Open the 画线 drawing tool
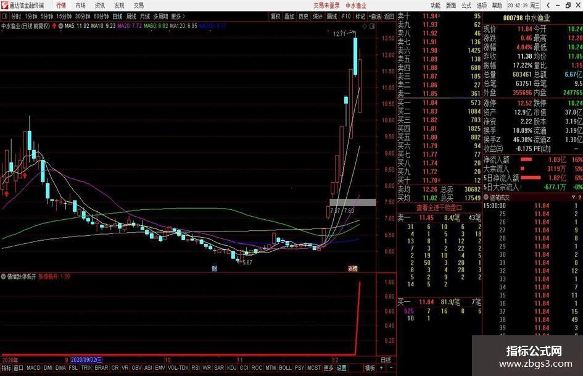The height and width of the screenshot is (376, 583). pos(332,17)
